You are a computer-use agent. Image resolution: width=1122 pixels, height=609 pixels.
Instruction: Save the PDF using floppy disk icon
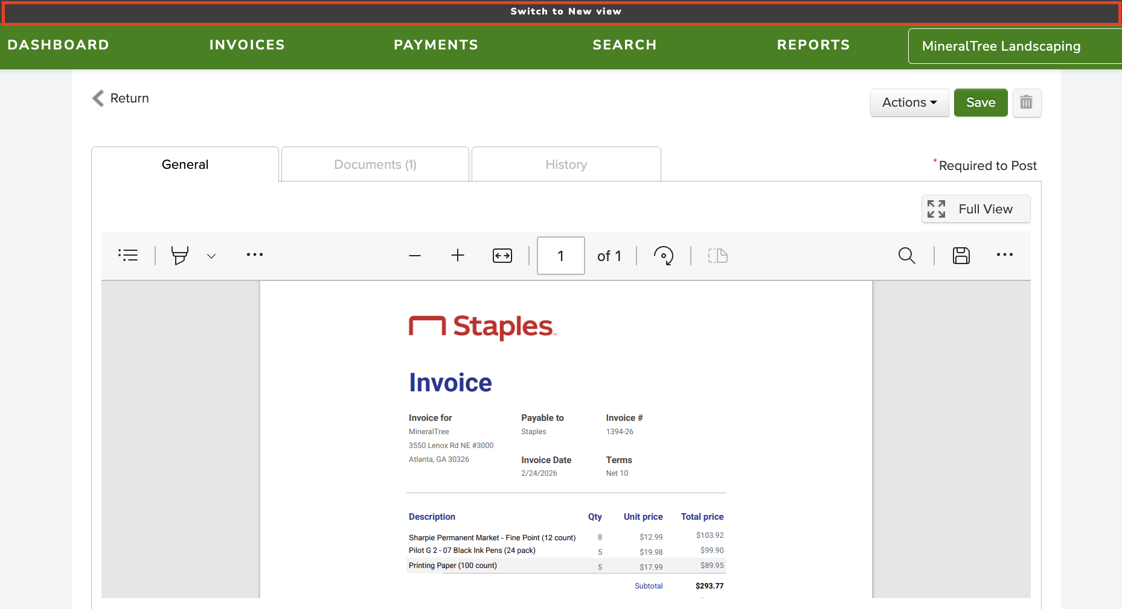tap(961, 256)
